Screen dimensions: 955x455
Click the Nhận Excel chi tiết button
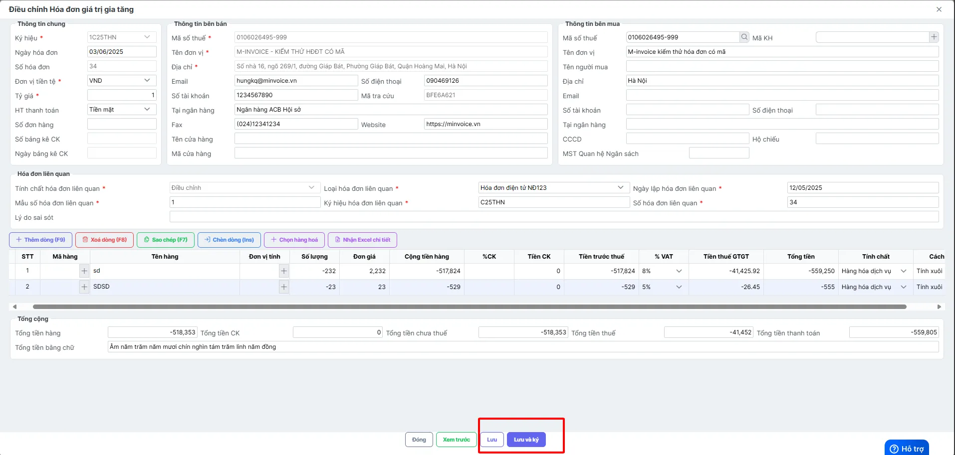362,240
